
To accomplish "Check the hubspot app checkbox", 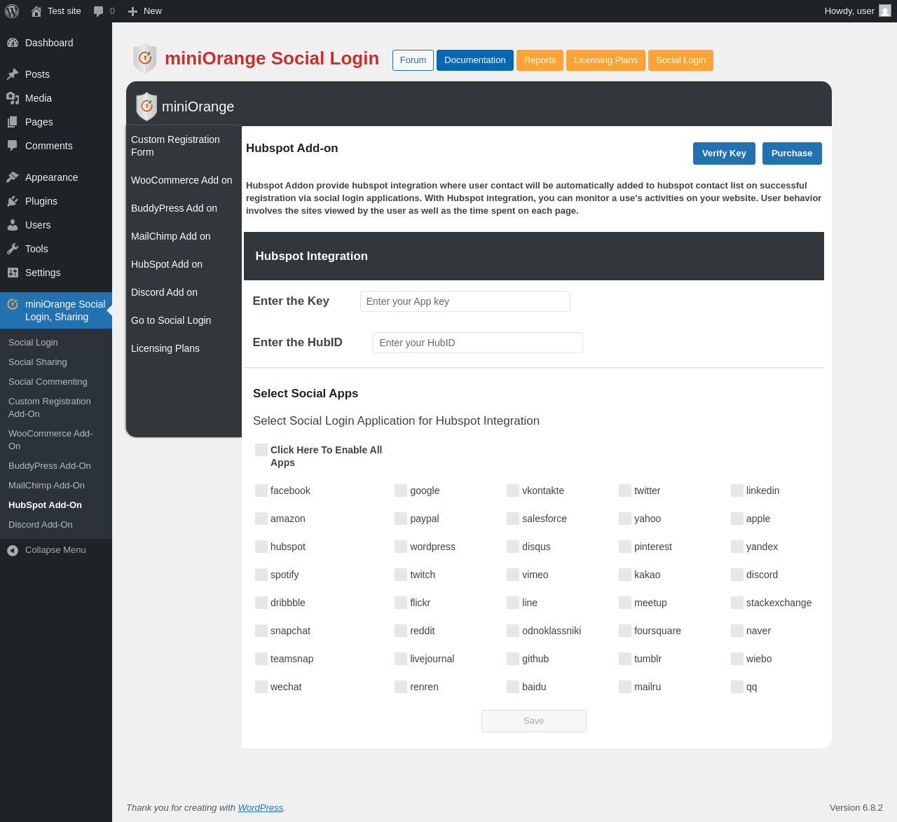I will click(x=261, y=547).
